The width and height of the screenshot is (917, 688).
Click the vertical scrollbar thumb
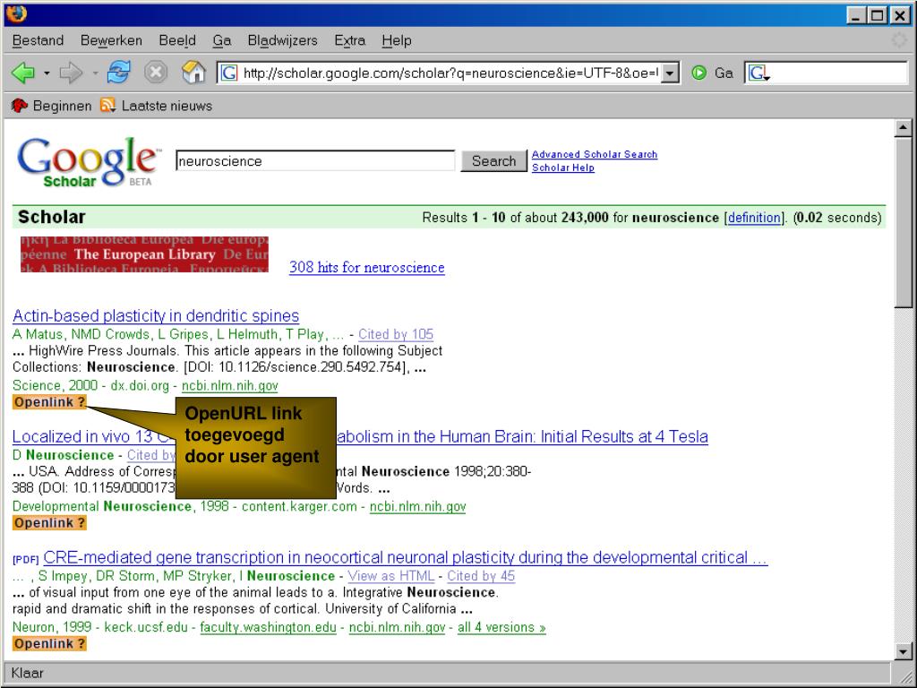(903, 222)
